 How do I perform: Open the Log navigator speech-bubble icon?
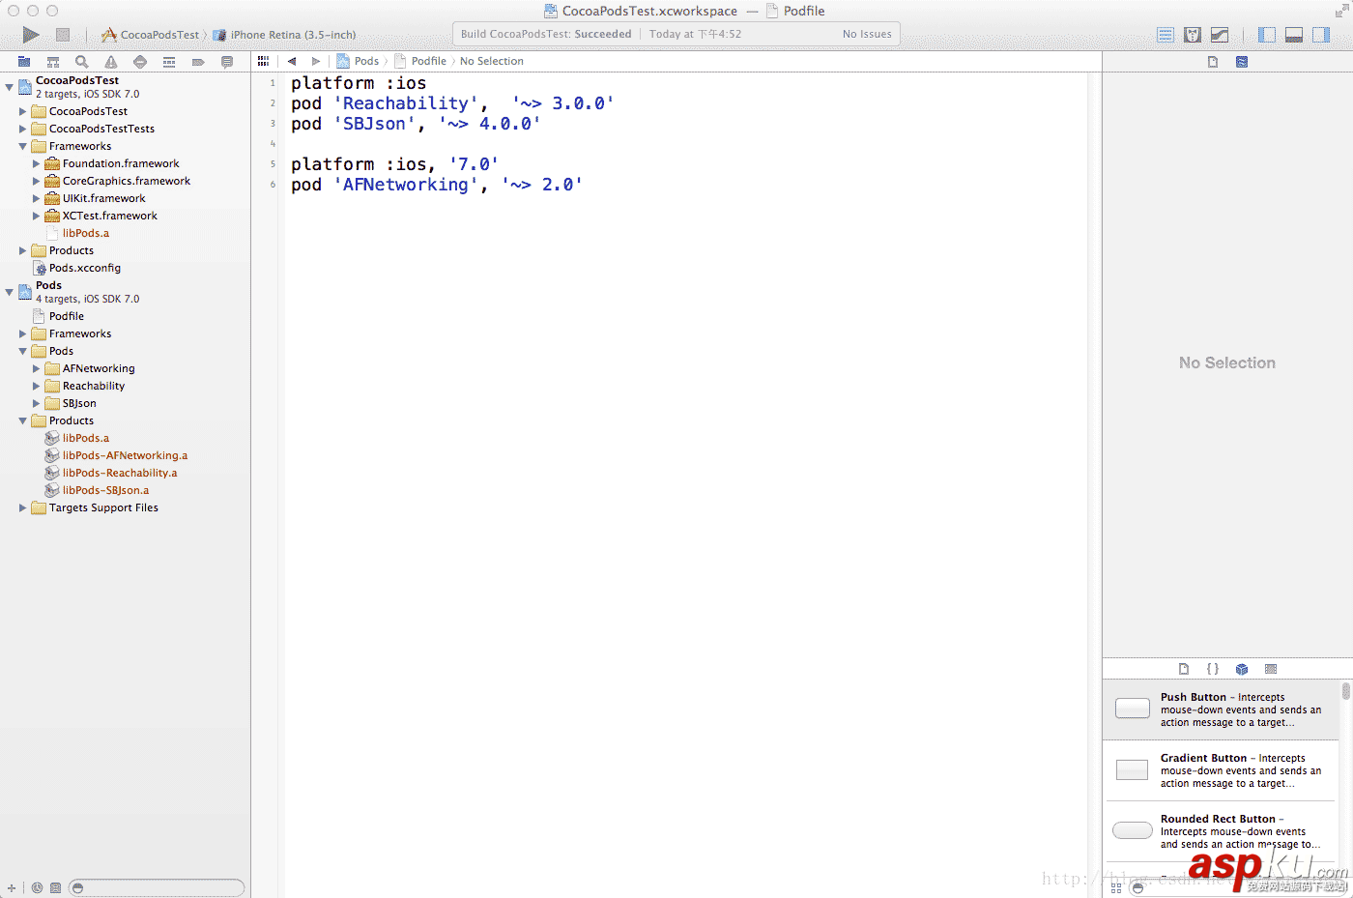(227, 61)
